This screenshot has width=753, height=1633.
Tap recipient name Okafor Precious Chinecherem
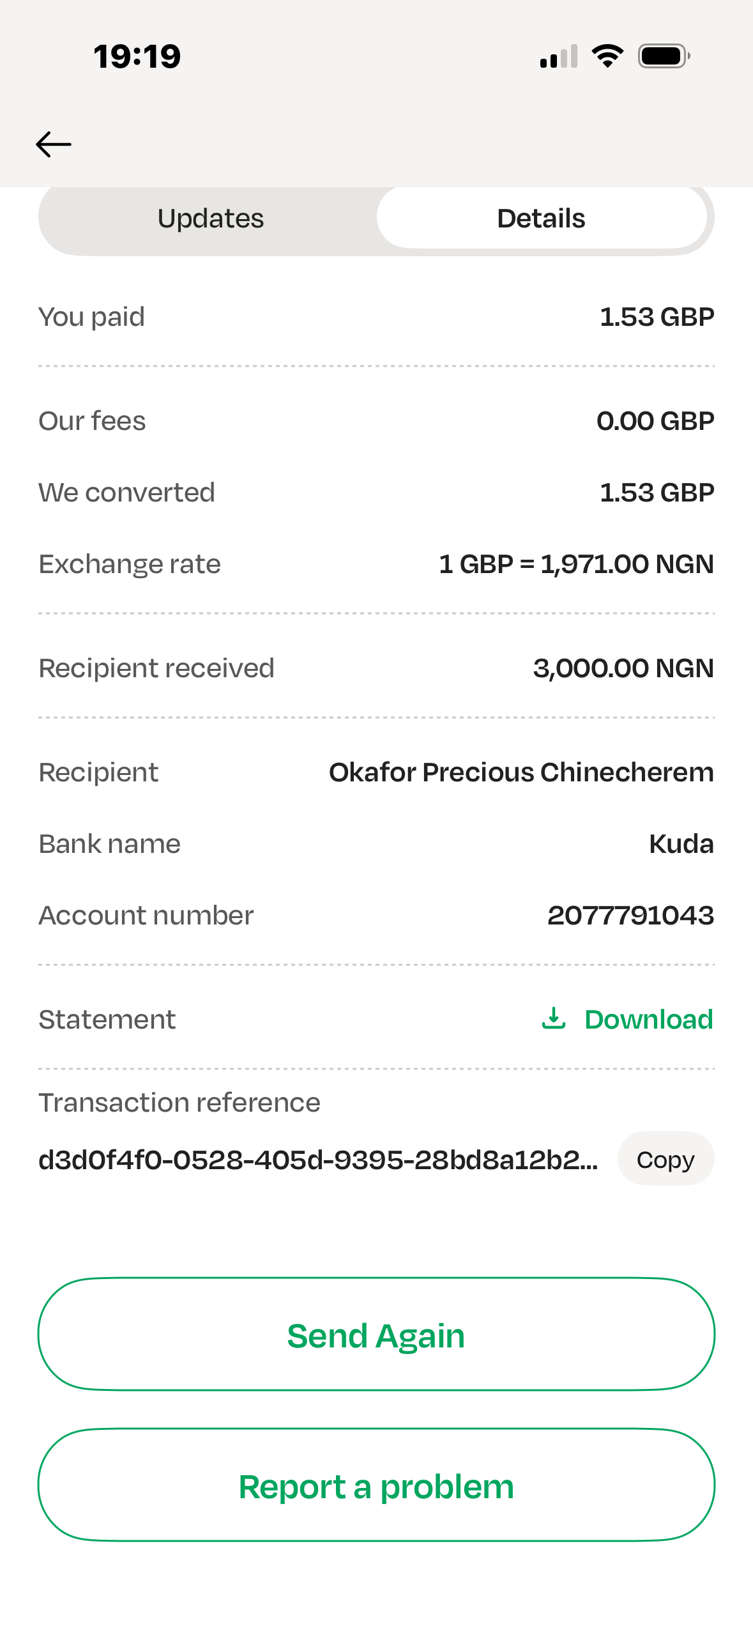(521, 772)
